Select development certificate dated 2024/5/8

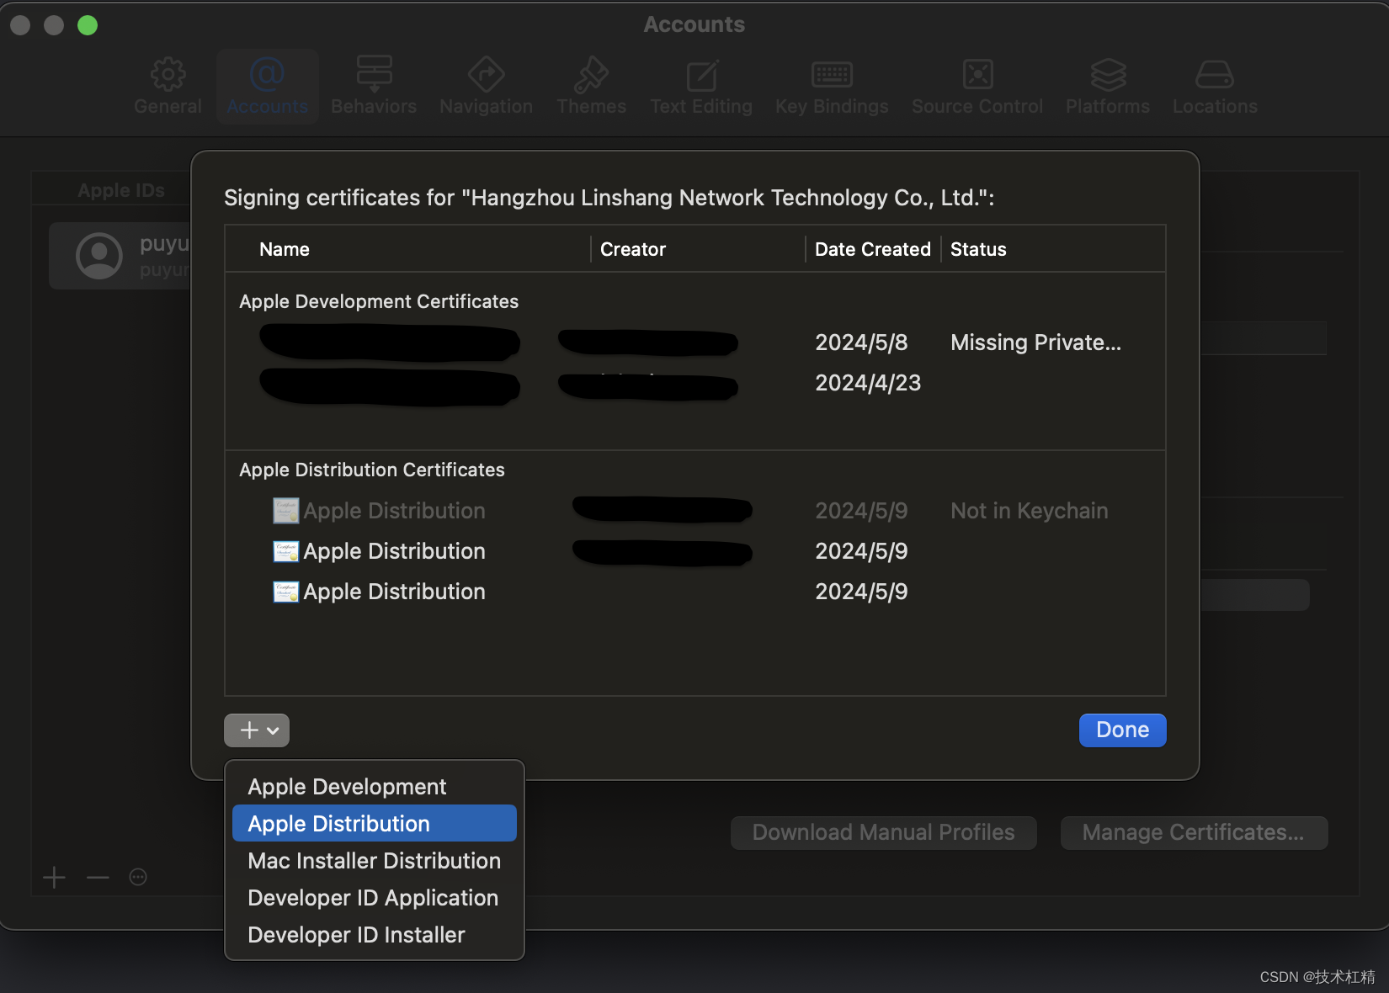(x=695, y=343)
